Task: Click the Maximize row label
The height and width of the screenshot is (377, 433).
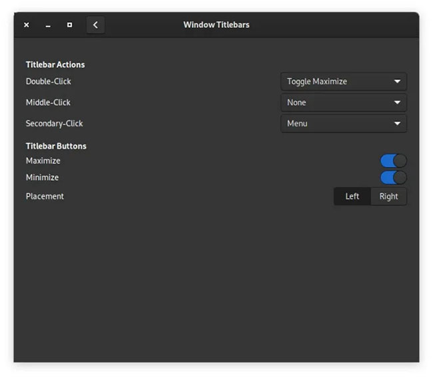Action: [x=43, y=161]
